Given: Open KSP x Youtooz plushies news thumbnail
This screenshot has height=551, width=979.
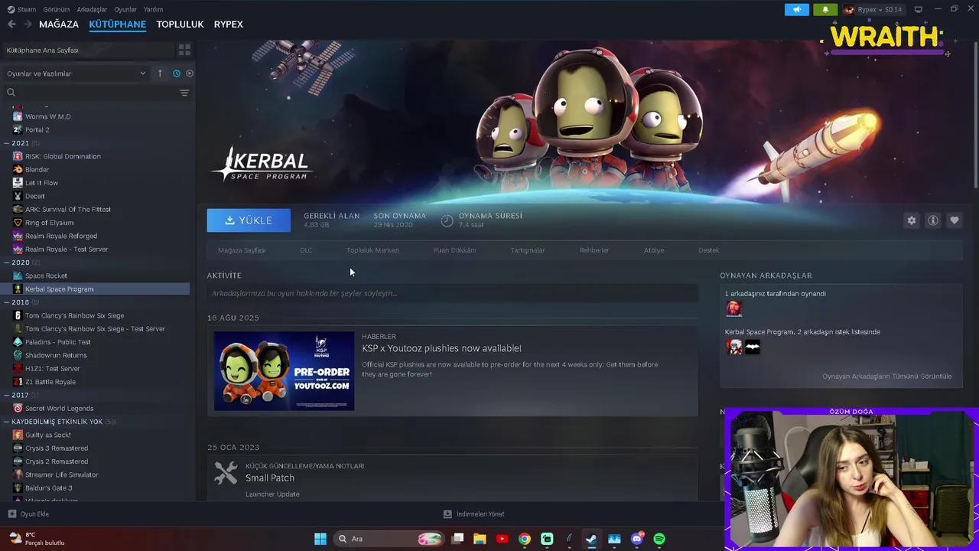Looking at the screenshot, I should point(284,370).
